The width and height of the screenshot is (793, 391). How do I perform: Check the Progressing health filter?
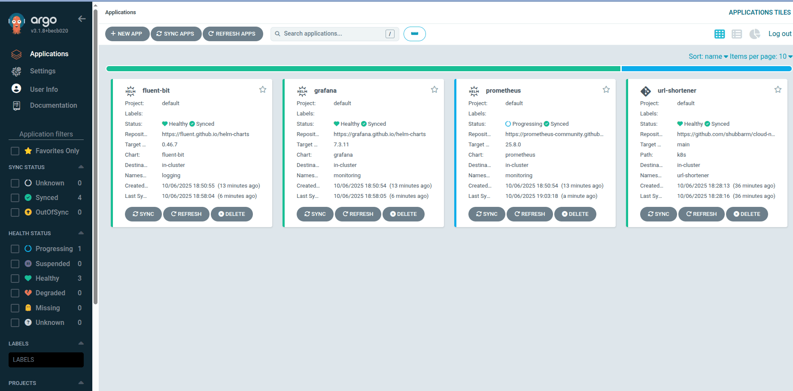pos(15,249)
